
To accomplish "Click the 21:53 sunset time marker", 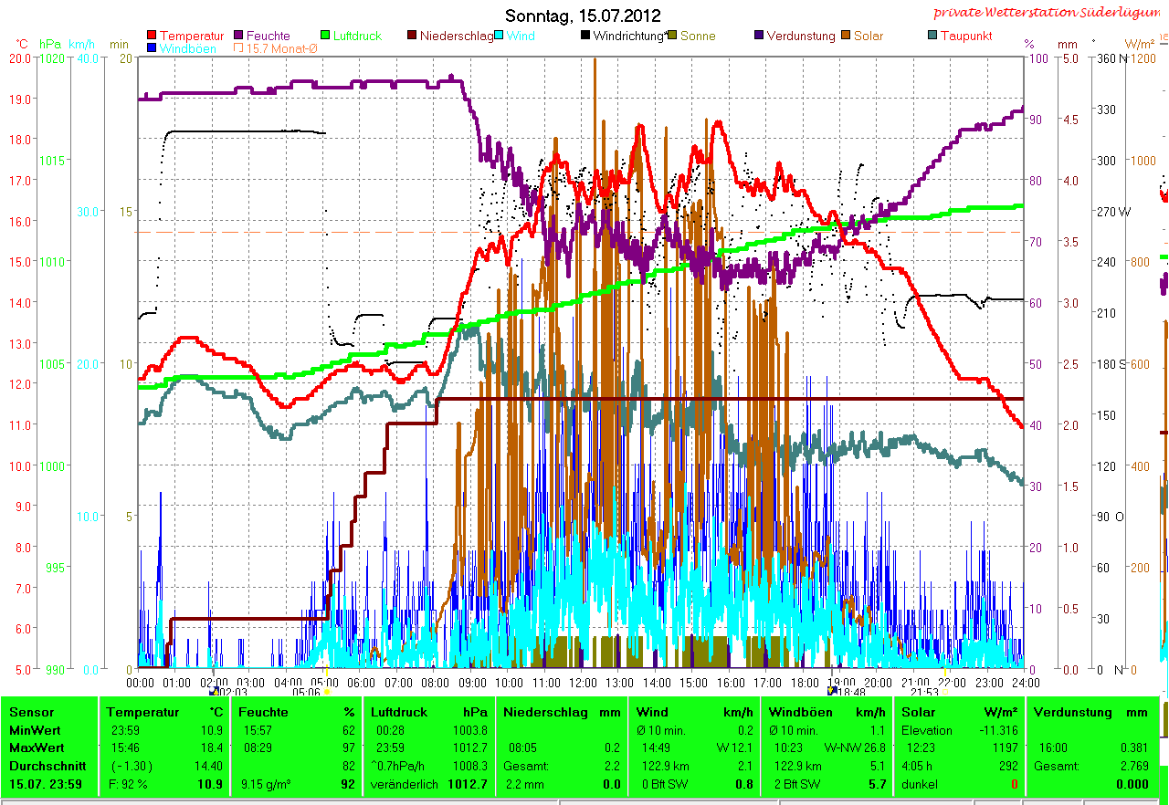I will click(x=924, y=693).
